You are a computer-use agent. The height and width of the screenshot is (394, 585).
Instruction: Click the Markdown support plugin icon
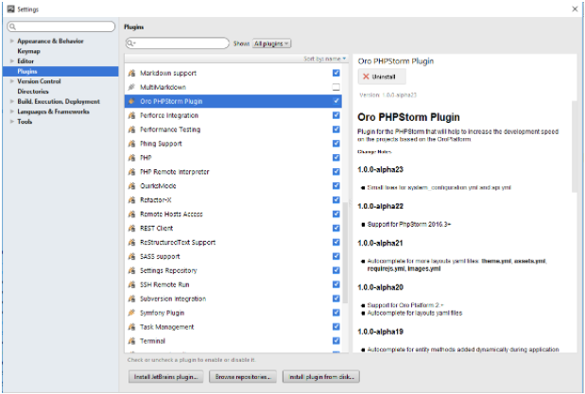131,73
